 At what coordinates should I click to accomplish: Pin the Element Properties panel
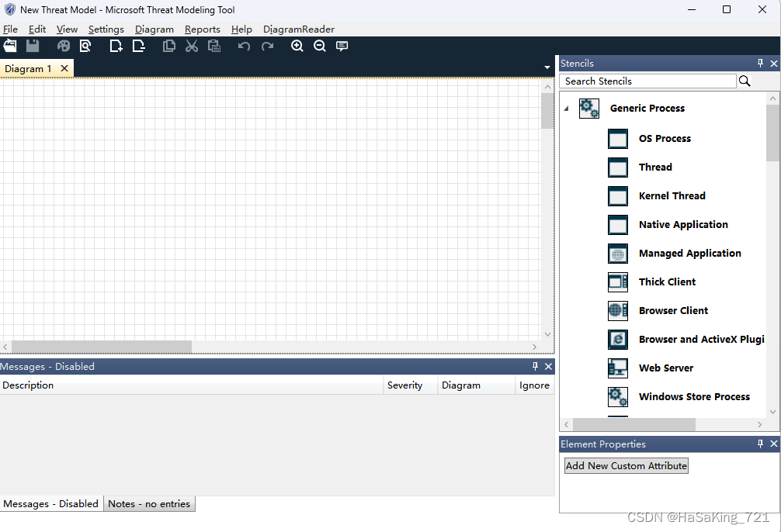point(760,444)
